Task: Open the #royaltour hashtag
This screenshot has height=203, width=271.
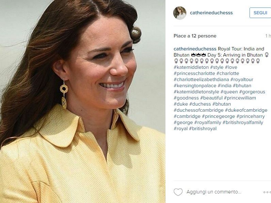Action: (x=242, y=80)
